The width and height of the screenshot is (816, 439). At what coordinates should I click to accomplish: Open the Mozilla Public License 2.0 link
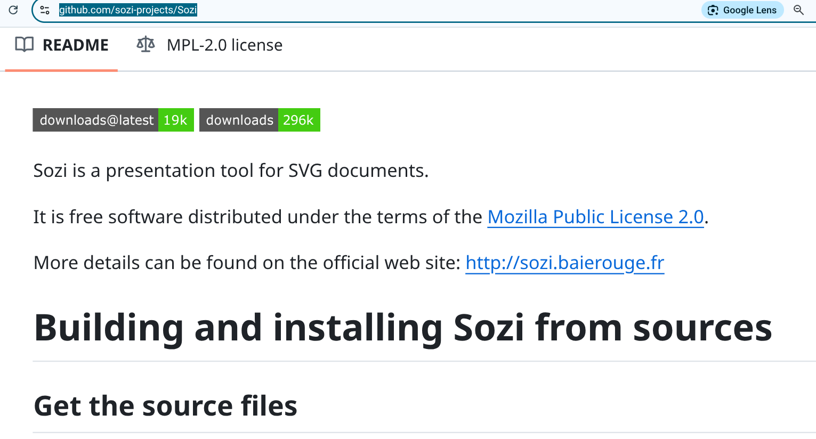pos(596,217)
